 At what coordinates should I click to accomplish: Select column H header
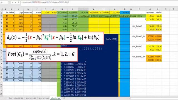click(62, 9)
